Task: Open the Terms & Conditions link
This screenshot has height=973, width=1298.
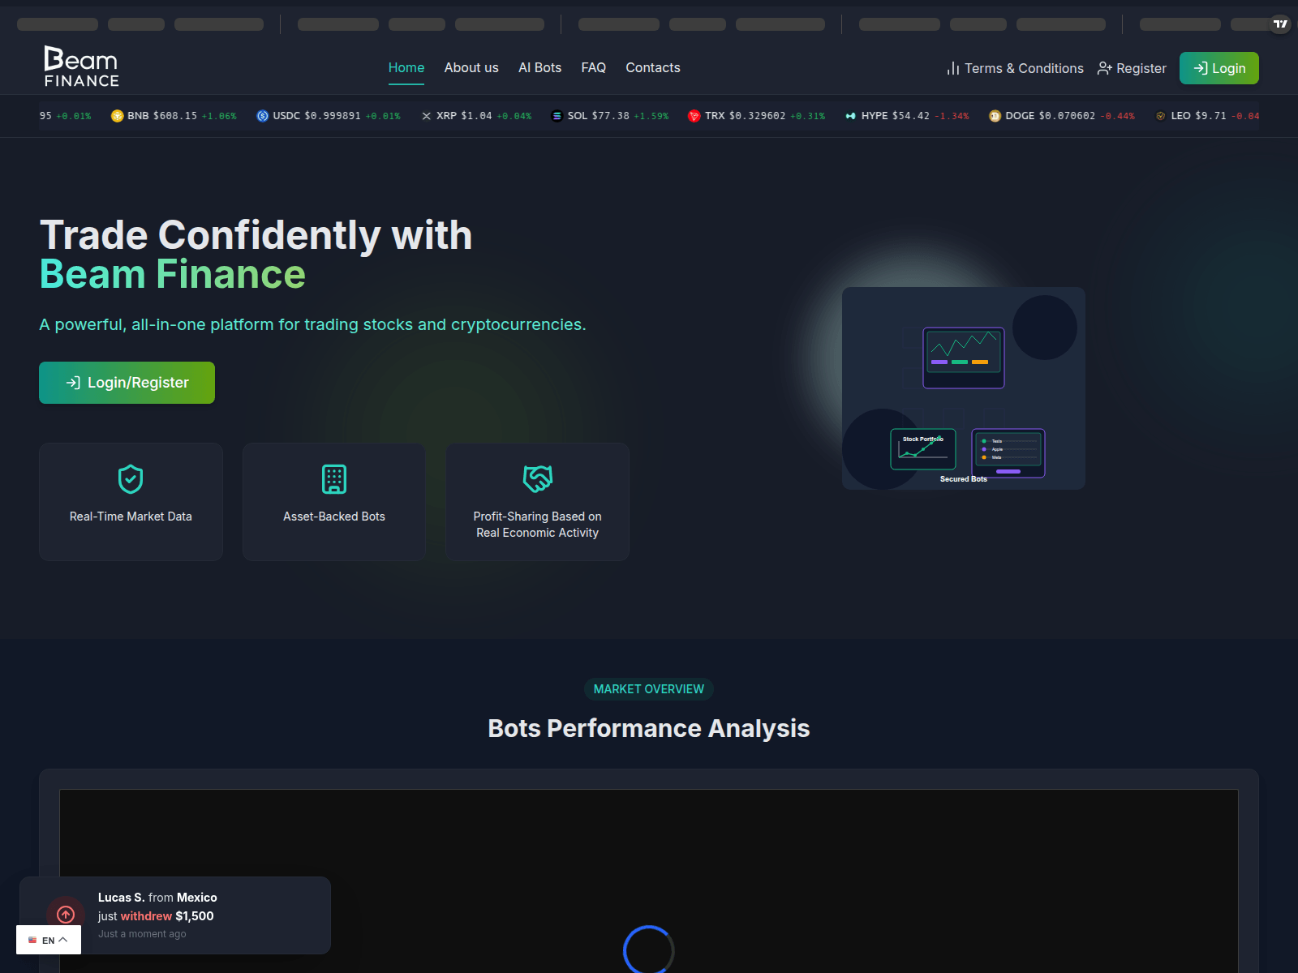Action: point(1015,68)
